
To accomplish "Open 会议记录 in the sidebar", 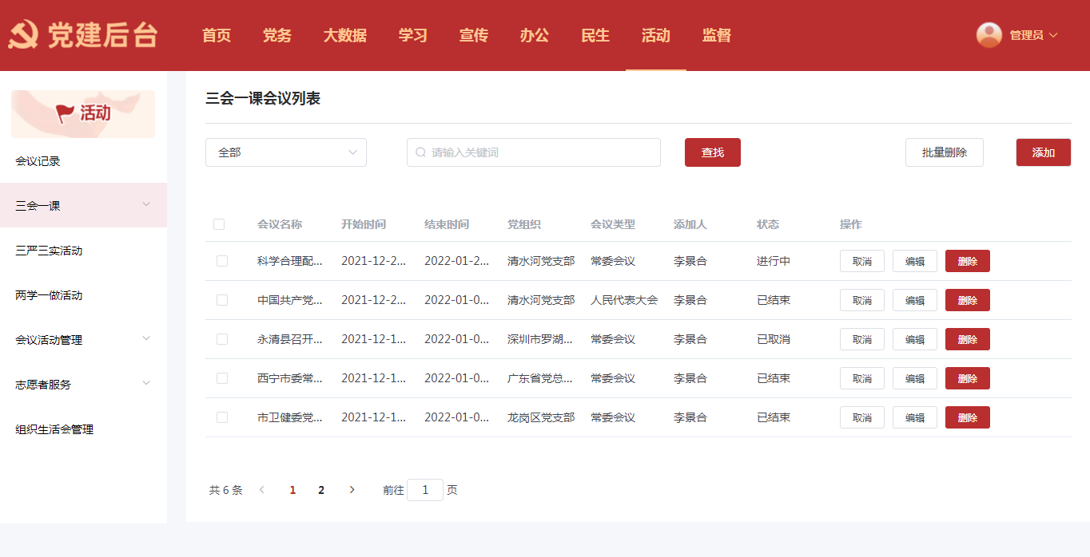I will pos(38,161).
